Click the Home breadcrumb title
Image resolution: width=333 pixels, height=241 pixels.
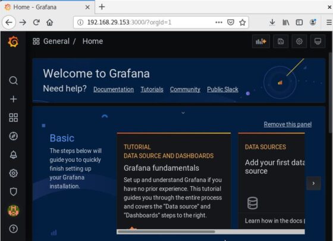[93, 41]
